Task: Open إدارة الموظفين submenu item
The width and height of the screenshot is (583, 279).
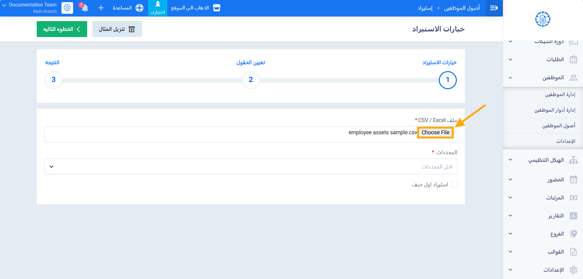Action: (543, 95)
